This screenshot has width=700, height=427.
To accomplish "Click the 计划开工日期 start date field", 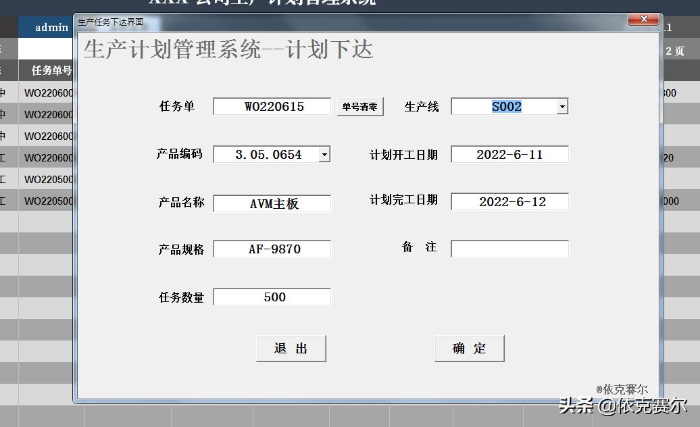I will (509, 154).
